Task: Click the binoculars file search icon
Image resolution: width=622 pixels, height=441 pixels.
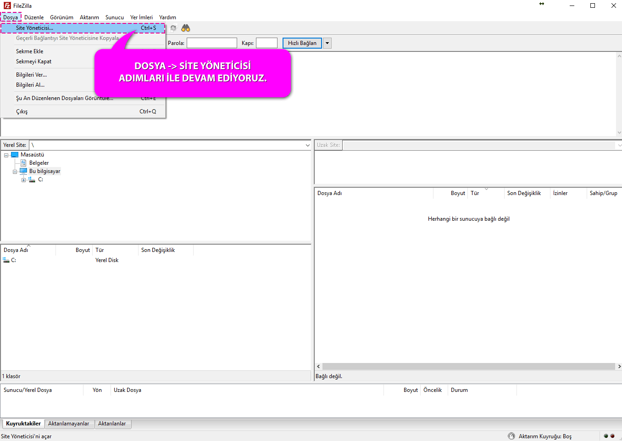Action: tap(185, 28)
